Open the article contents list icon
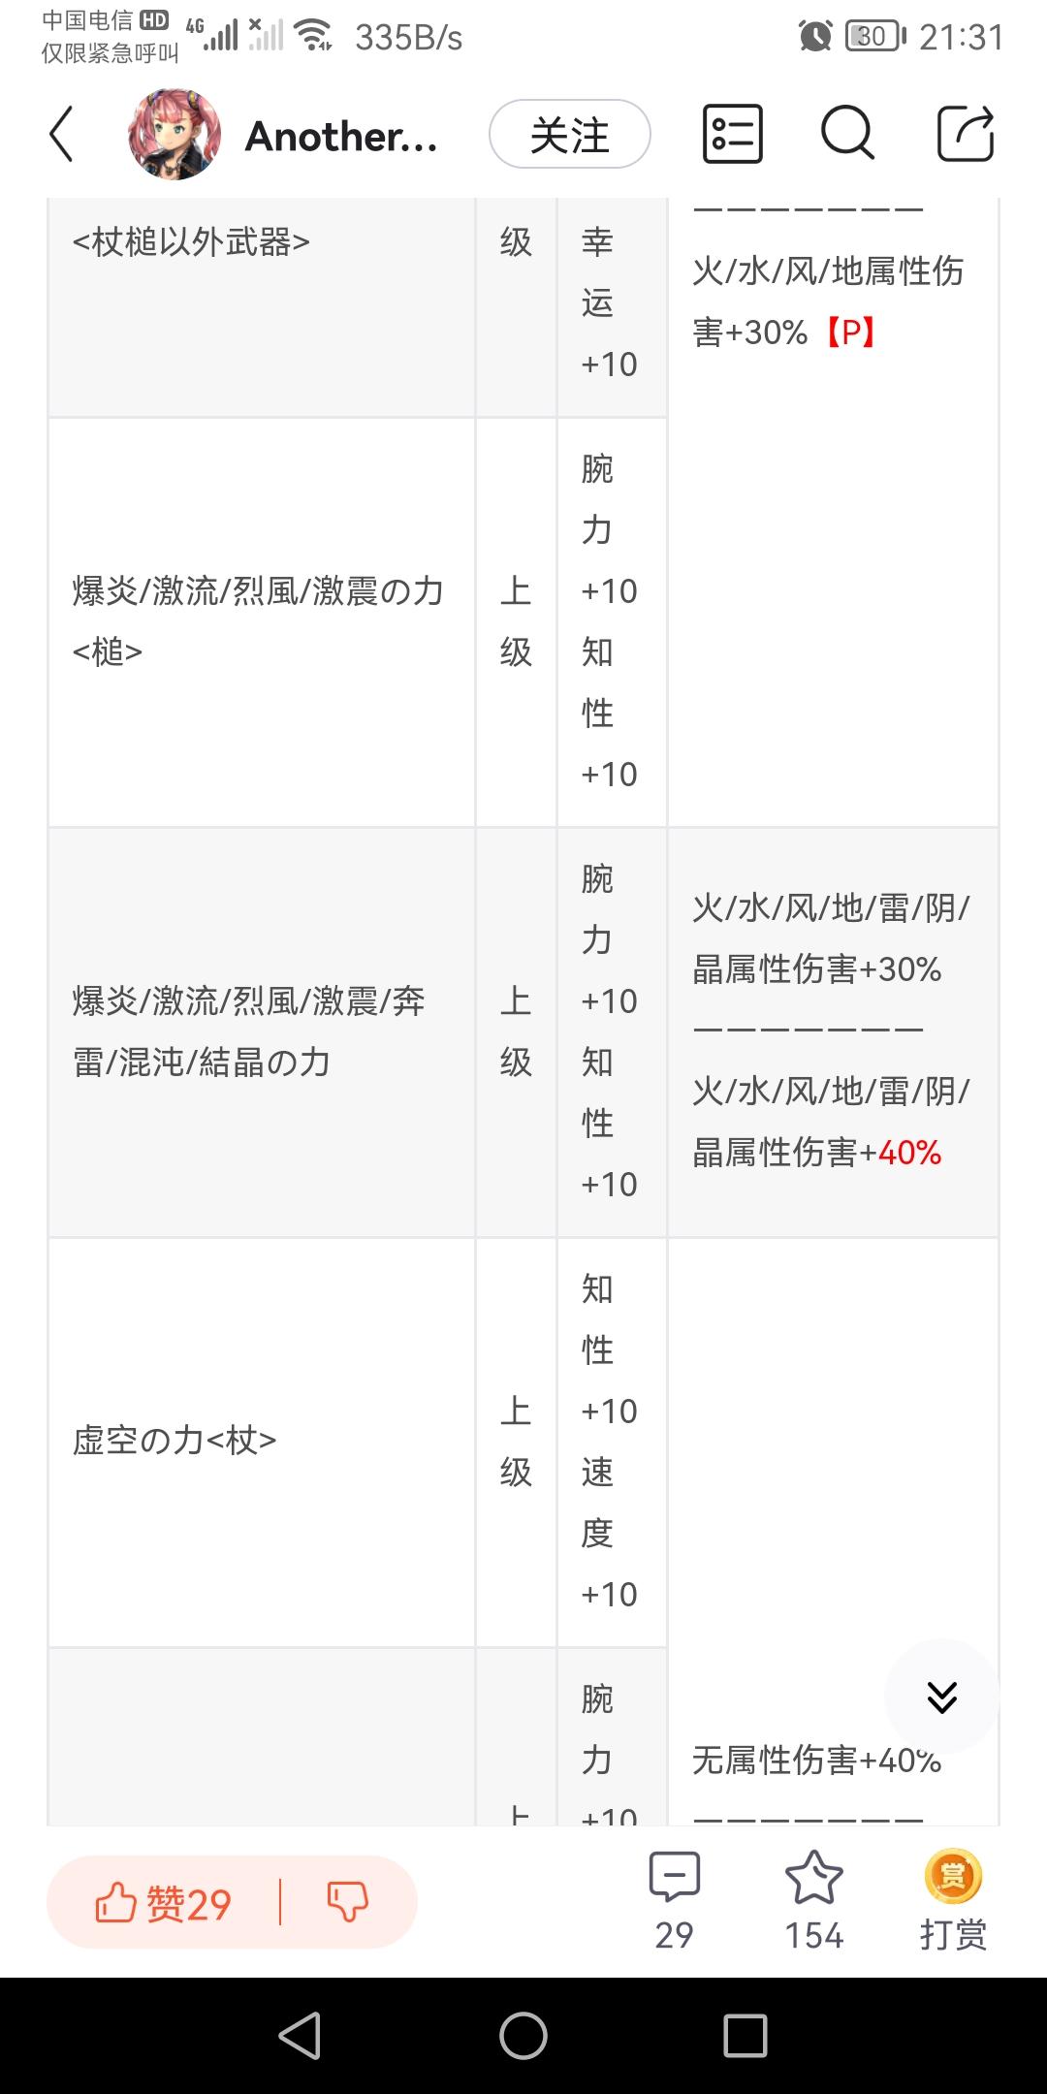This screenshot has width=1047, height=2094. [x=732, y=134]
